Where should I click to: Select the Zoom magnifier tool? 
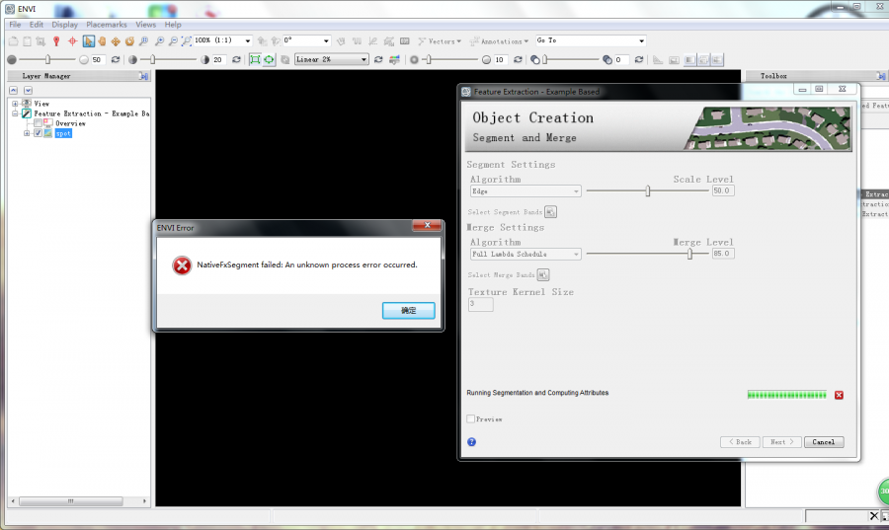pos(144,40)
